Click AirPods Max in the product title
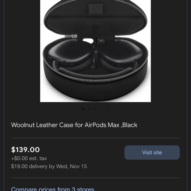 click(x=102, y=125)
